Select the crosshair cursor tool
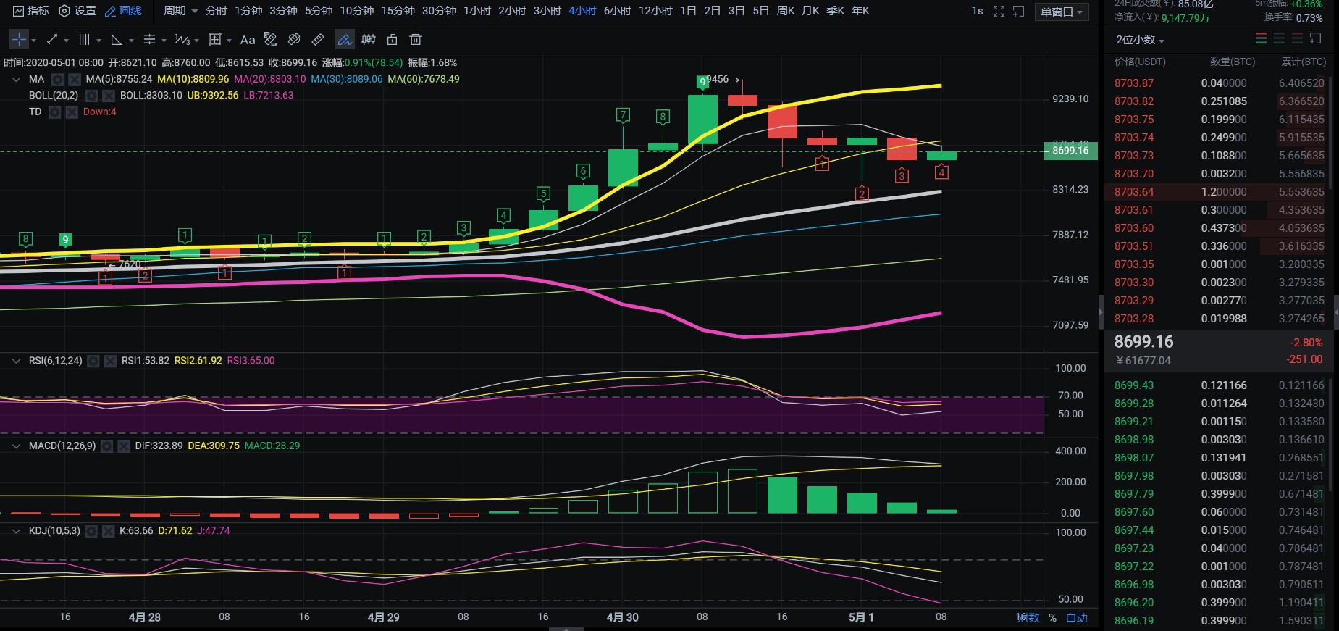Image resolution: width=1339 pixels, height=631 pixels. pos(19,40)
